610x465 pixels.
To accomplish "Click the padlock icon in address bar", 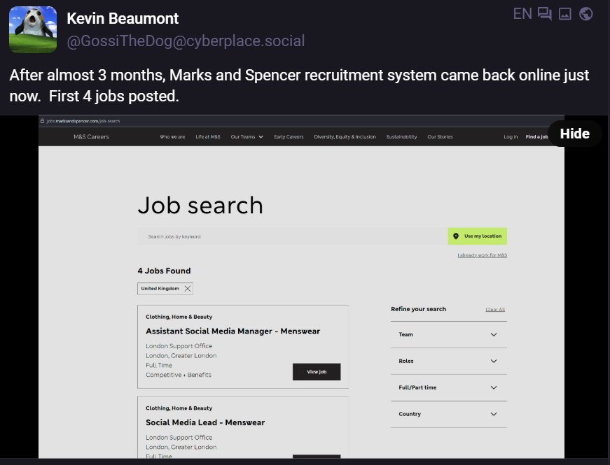I will (x=42, y=121).
